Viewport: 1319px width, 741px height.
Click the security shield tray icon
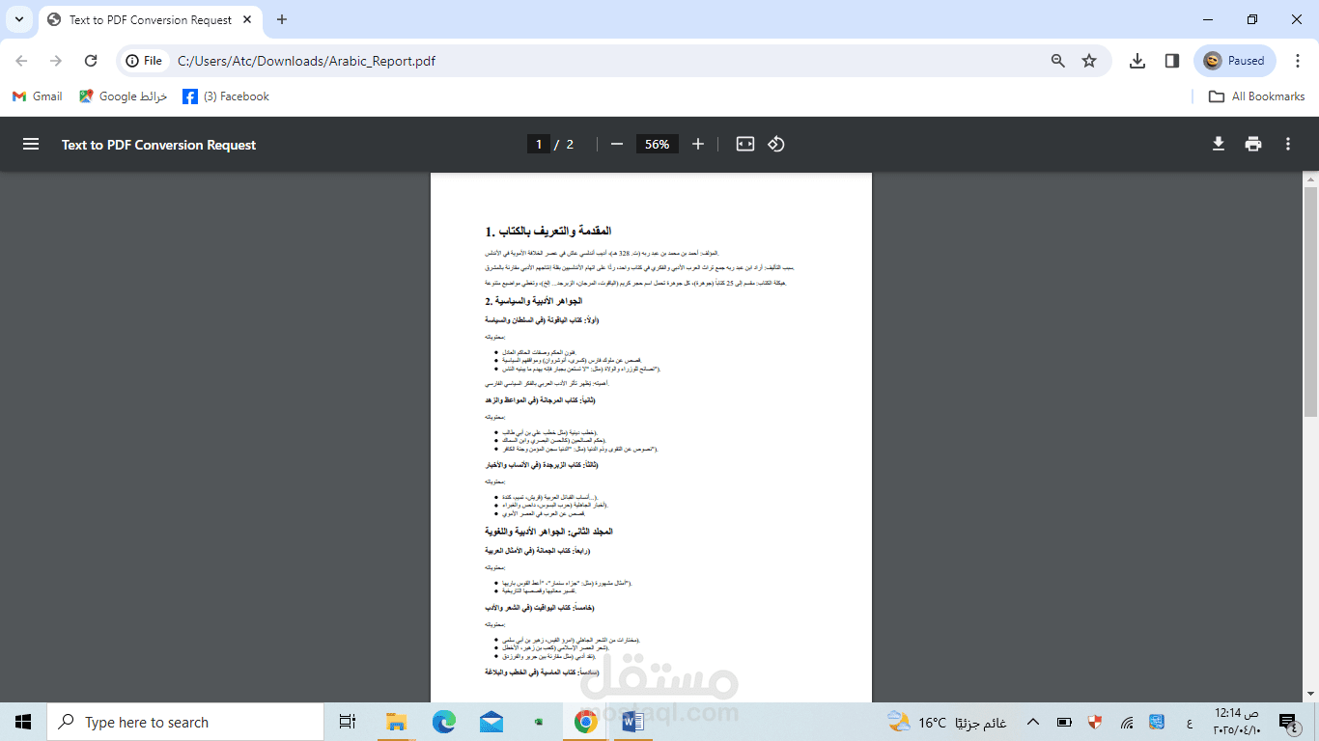[x=1095, y=722]
